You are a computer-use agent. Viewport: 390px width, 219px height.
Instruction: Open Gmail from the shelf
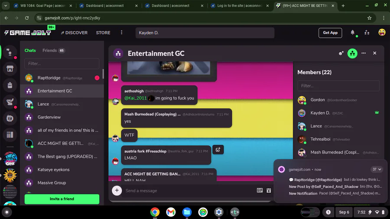(x=171, y=212)
